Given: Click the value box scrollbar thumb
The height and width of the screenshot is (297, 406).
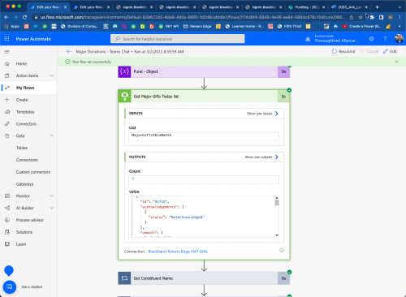Looking at the screenshot, I should click(277, 203).
